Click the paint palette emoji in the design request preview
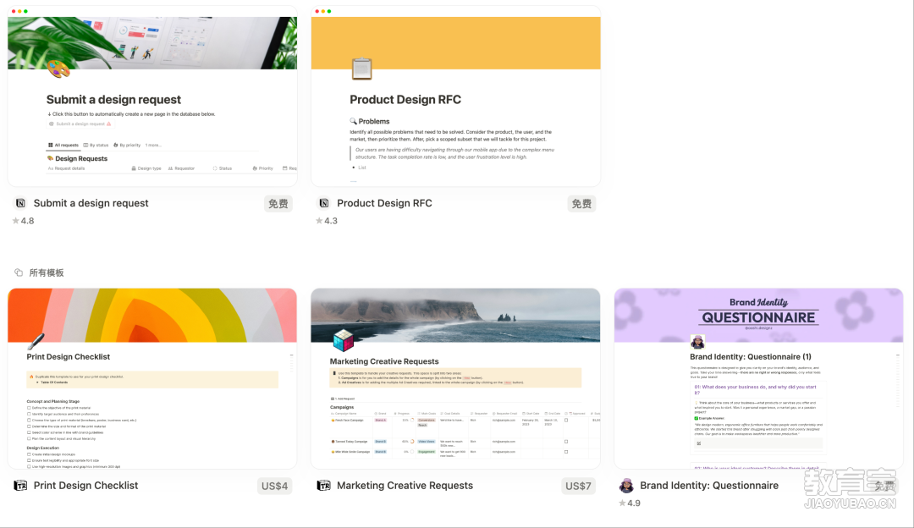914x528 pixels. click(x=58, y=69)
